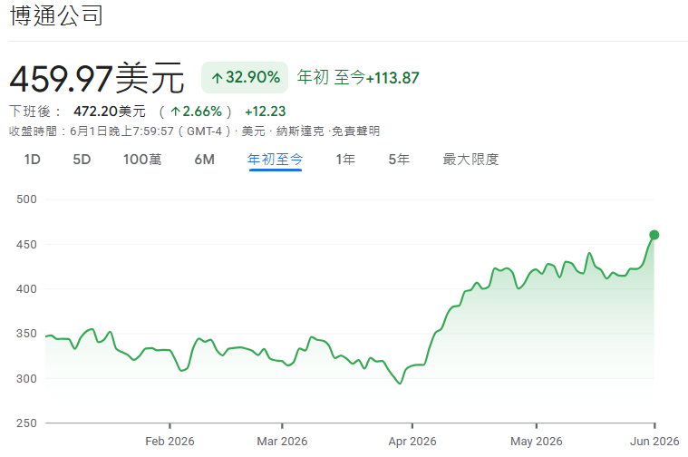The image size is (688, 457).
Task: Open the 5年 range tab
Action: click(x=399, y=160)
